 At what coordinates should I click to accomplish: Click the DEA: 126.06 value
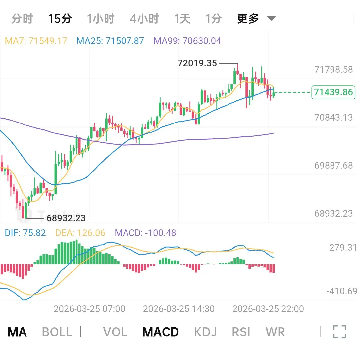coord(80,233)
